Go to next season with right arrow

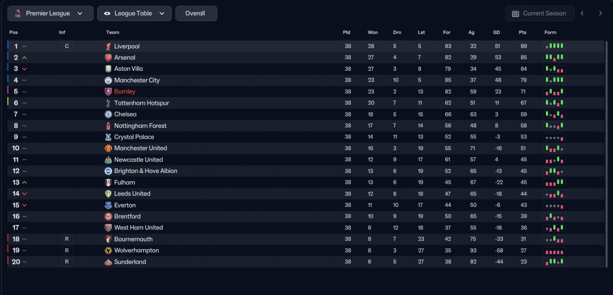(601, 13)
